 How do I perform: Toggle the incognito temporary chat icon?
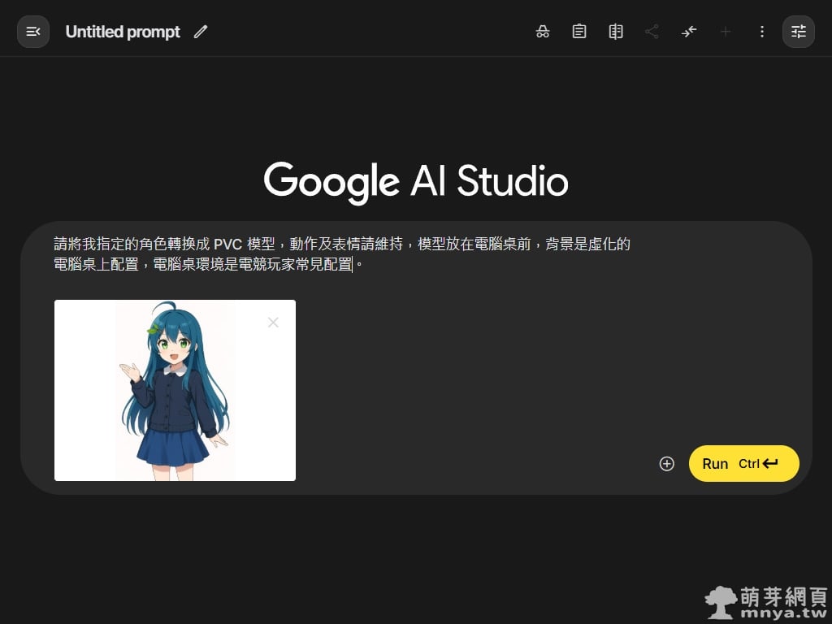[x=543, y=32]
